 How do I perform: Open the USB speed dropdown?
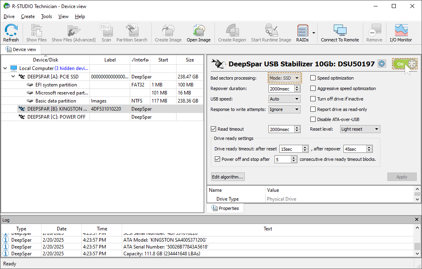point(285,99)
